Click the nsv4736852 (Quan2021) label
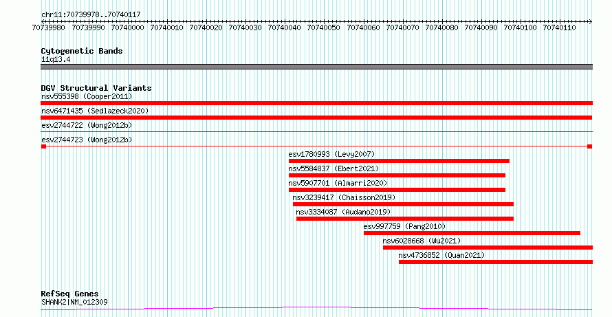 (x=441, y=255)
